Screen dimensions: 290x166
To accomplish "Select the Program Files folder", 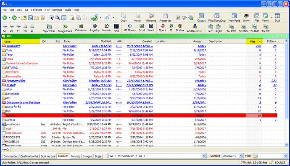I will tap(16, 81).
